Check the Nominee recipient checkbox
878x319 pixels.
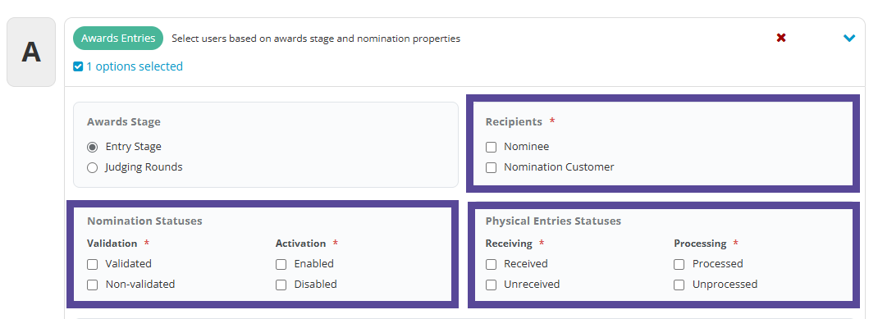[x=491, y=147]
